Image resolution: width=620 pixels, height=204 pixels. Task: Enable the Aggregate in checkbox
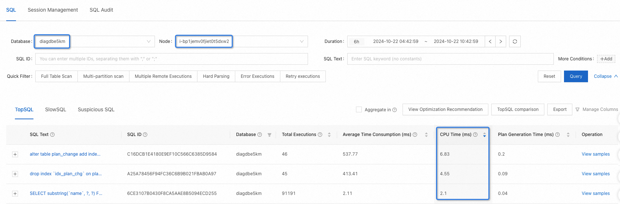[x=359, y=109]
